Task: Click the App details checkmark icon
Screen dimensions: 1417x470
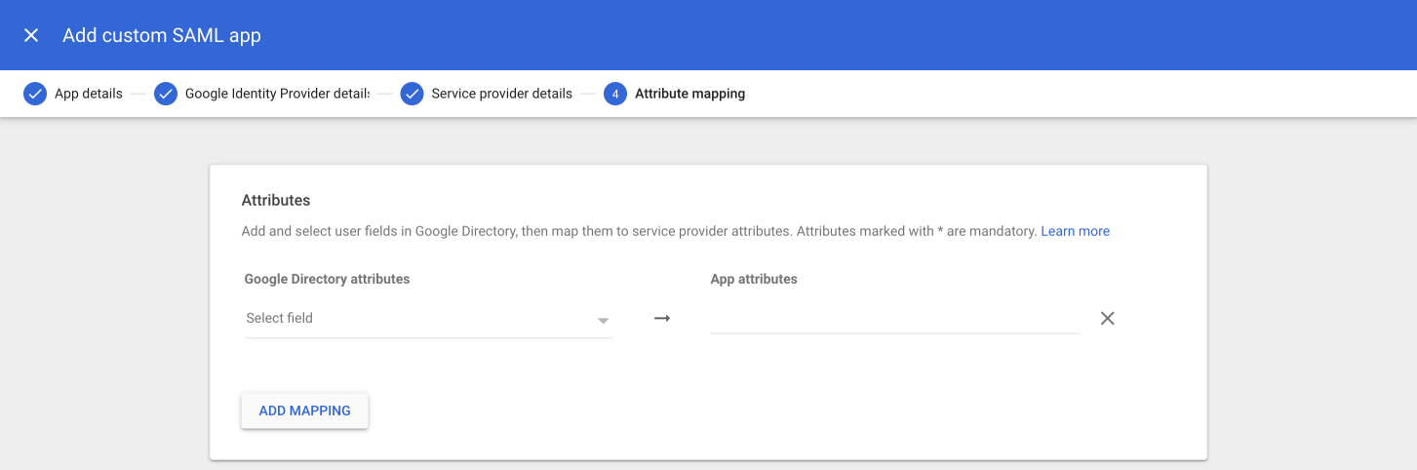Action: (x=35, y=94)
